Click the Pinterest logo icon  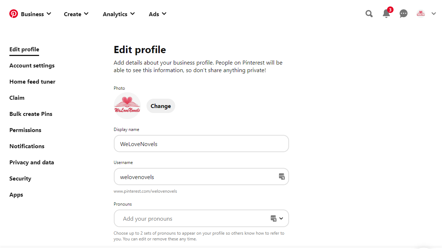click(14, 14)
